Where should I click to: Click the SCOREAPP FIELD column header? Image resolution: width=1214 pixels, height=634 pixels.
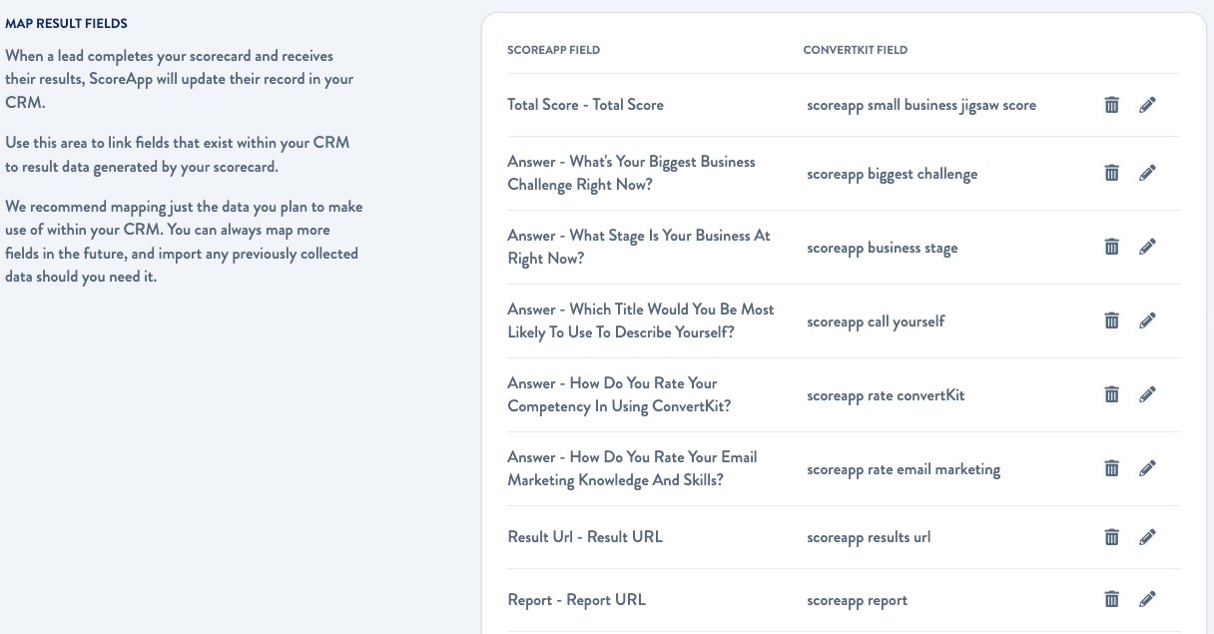[554, 50]
